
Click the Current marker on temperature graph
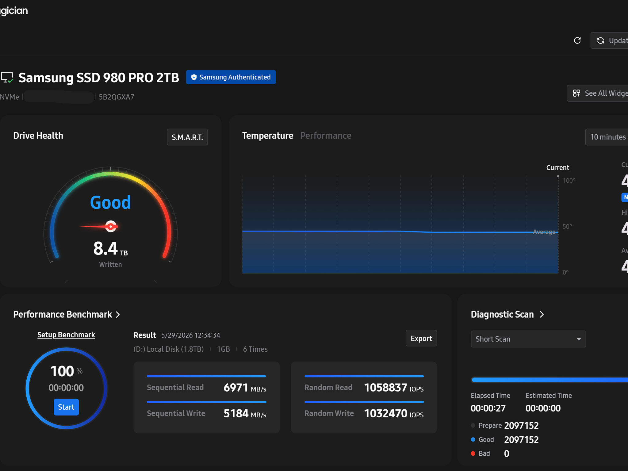tap(558, 177)
